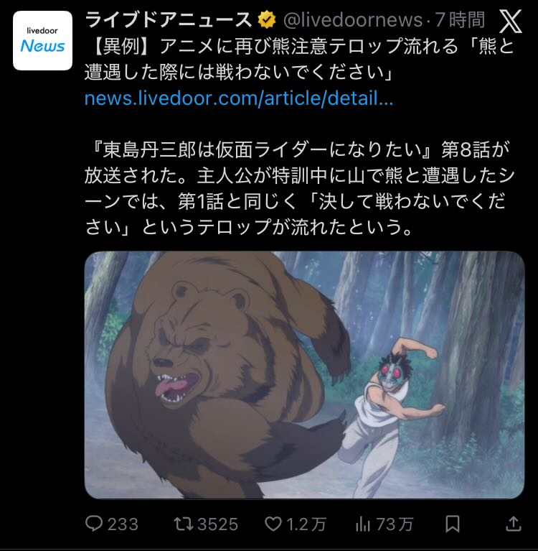This screenshot has height=551, width=538.
Task: Like the post with the heart icon
Action: coord(273,524)
